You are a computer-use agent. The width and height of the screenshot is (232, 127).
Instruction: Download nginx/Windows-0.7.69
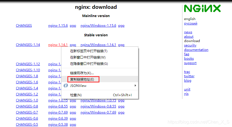(x=98, y=112)
